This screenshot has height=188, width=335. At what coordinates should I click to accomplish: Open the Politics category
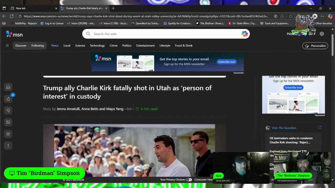(x=127, y=45)
